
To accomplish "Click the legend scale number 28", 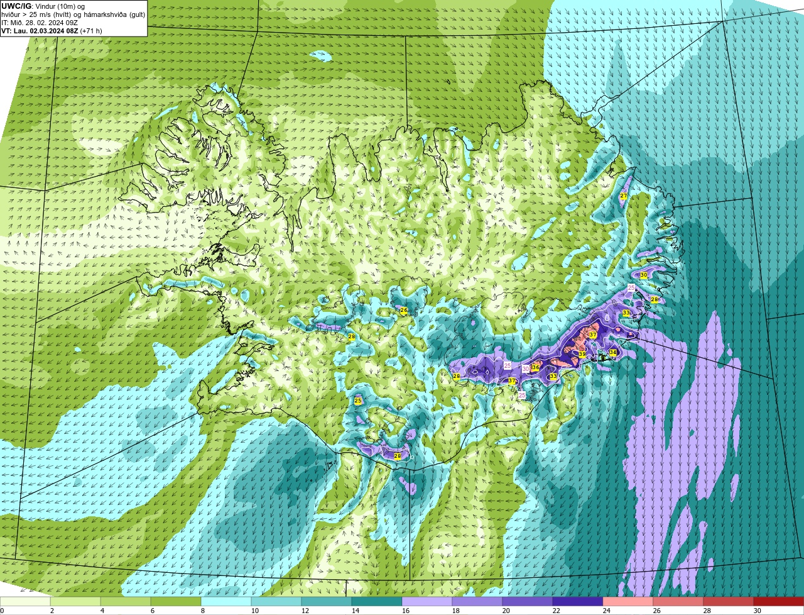I will [x=707, y=611].
